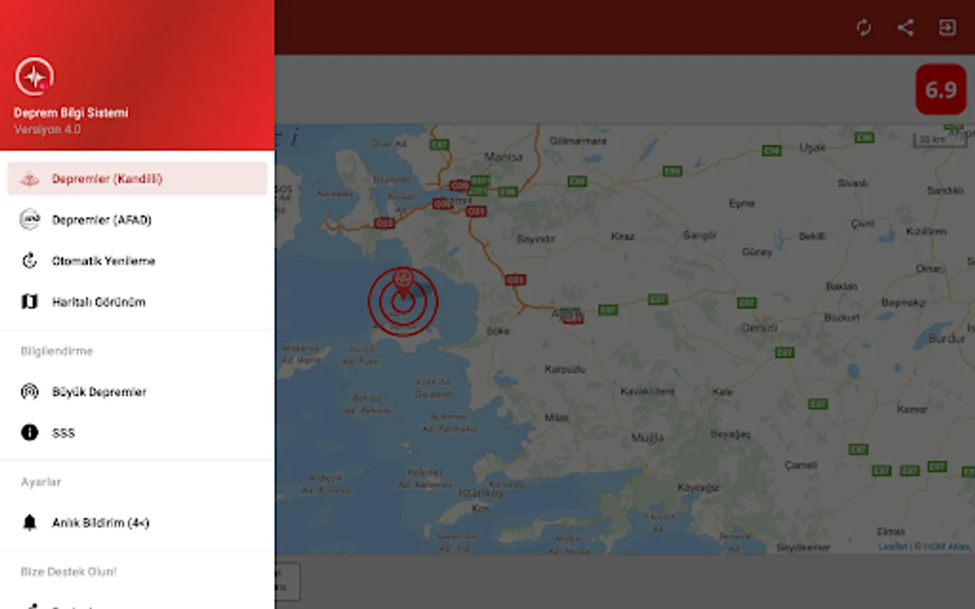
Task: Click the refresh icon in top bar
Action: (x=863, y=27)
